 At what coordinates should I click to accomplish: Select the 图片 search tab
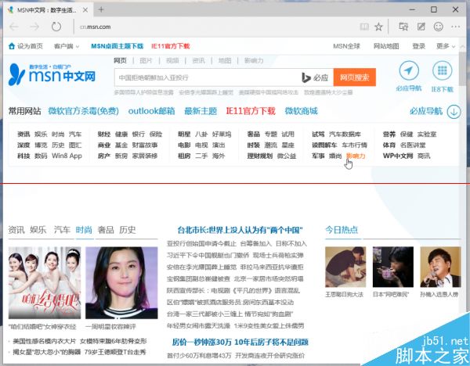pos(146,61)
